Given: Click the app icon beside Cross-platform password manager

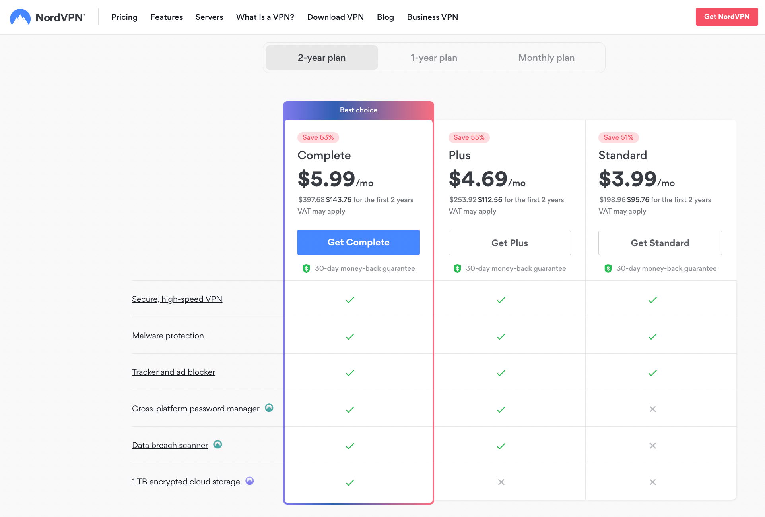Looking at the screenshot, I should click(x=269, y=408).
